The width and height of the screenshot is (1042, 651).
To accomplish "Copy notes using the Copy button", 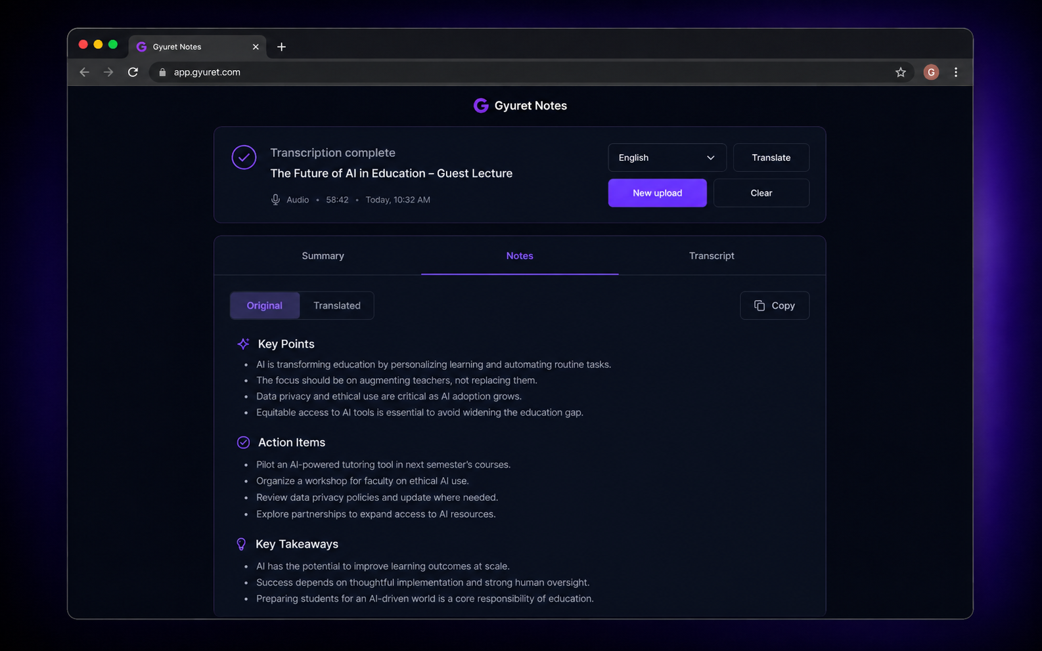I will coord(775,306).
